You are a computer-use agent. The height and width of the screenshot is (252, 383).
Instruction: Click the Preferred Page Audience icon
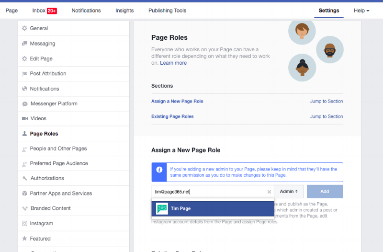point(24,164)
